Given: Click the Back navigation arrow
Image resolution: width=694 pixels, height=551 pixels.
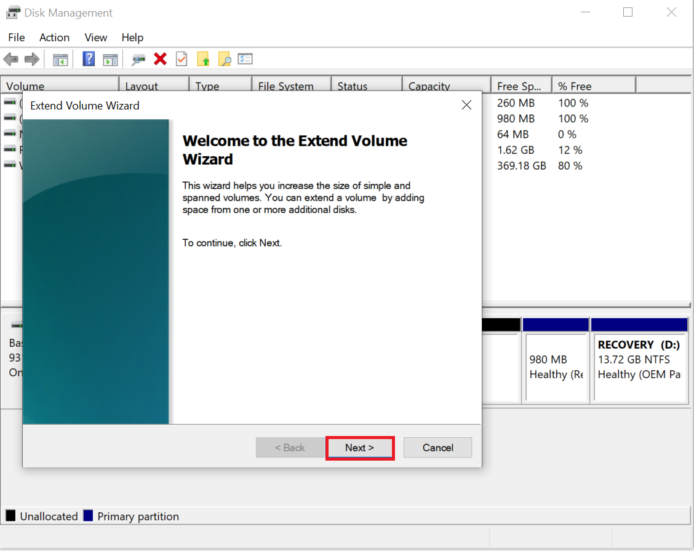Looking at the screenshot, I should [x=10, y=58].
